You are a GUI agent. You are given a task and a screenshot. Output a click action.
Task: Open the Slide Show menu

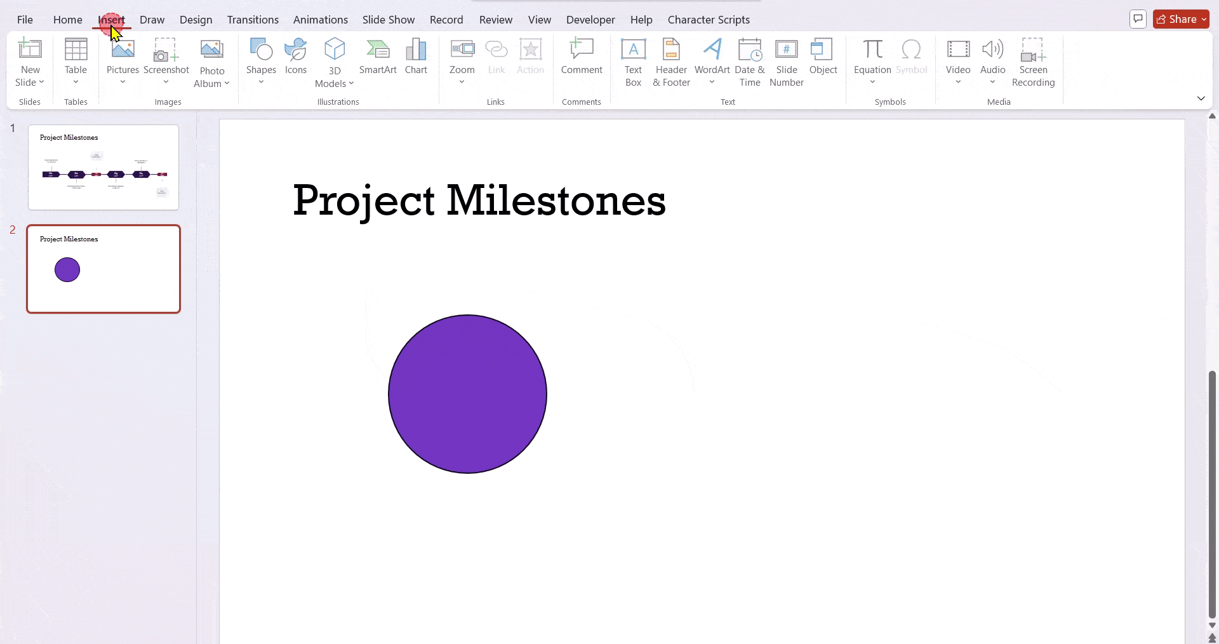coord(388,20)
